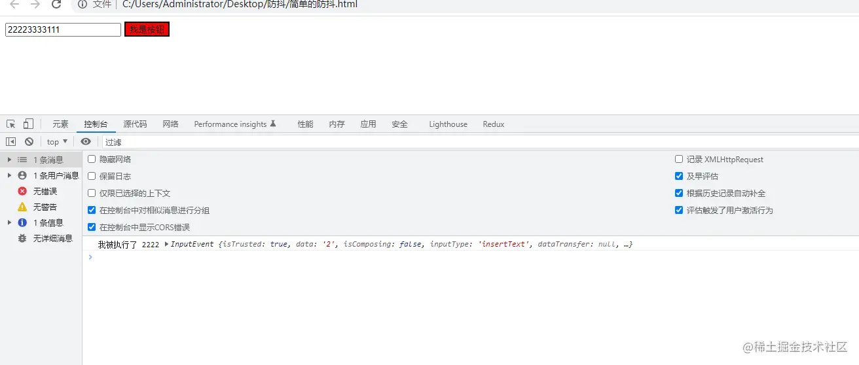This screenshot has height=365, width=859.
Task: Uncheck 在控制台中对相似消息进行分组
Action: 92,210
